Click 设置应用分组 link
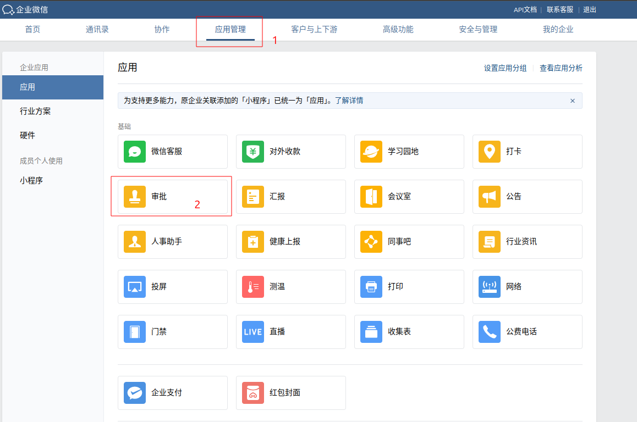The width and height of the screenshot is (637, 422). [x=505, y=68]
